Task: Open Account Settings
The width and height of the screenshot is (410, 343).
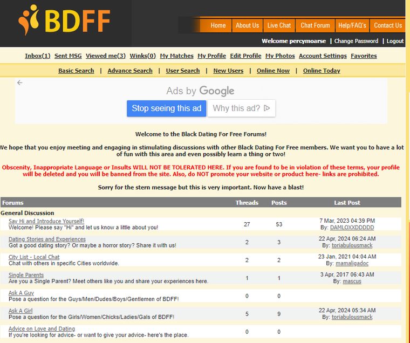Action: pos(323,56)
